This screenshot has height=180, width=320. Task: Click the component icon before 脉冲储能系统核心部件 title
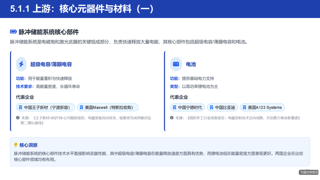(x=13, y=31)
